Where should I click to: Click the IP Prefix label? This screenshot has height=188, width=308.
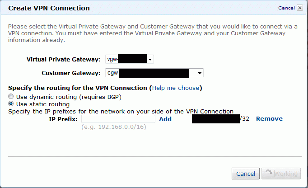pos(63,119)
